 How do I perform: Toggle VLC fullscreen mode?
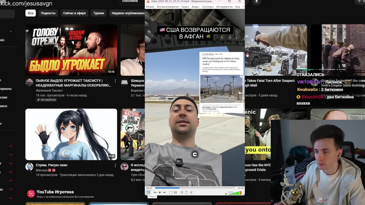(171, 192)
